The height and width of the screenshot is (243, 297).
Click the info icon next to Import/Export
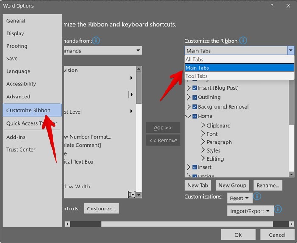278,209
